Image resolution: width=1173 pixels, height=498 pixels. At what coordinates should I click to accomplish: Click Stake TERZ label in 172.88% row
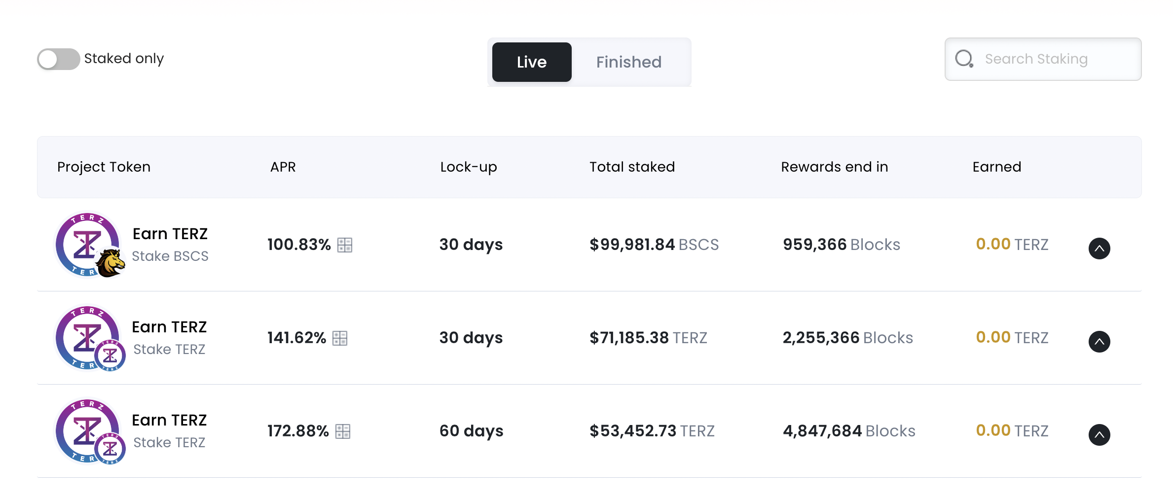(169, 443)
